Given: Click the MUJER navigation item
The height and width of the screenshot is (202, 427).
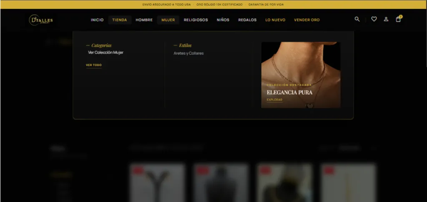Looking at the screenshot, I should pos(168,20).
